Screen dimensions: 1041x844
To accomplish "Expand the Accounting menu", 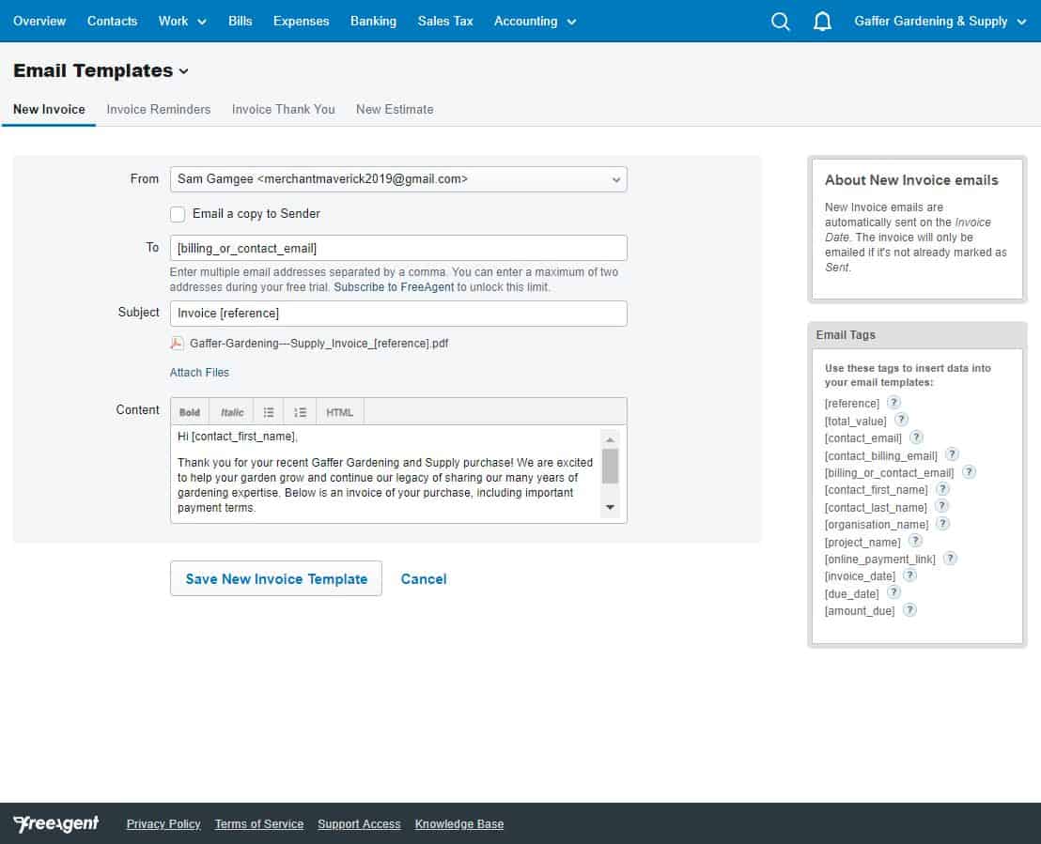I will point(535,21).
